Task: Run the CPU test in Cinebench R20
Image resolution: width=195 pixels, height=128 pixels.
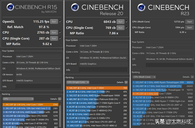Action: click(120, 22)
